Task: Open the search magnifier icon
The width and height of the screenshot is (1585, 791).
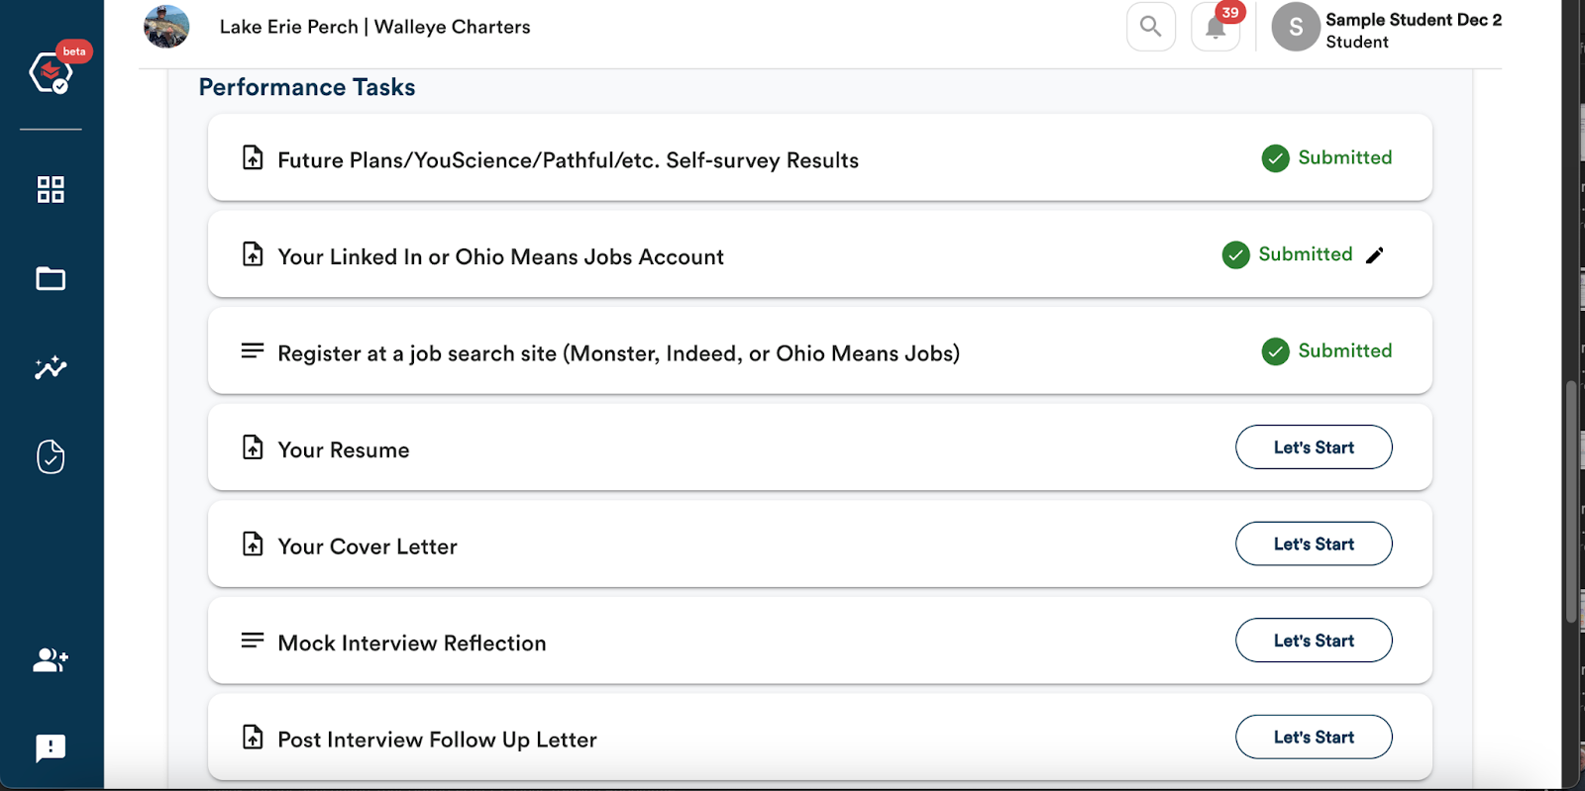Action: (x=1150, y=27)
